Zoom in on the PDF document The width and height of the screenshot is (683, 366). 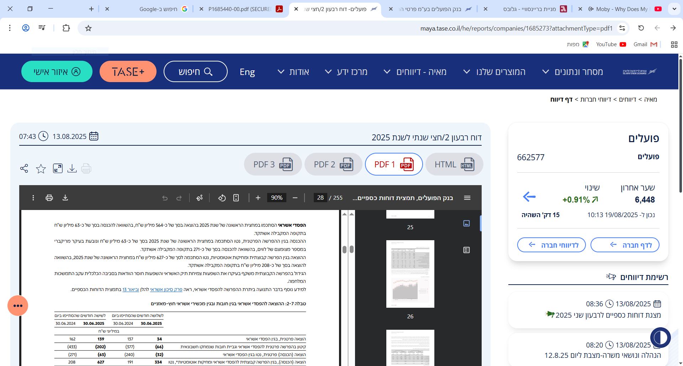(258, 198)
